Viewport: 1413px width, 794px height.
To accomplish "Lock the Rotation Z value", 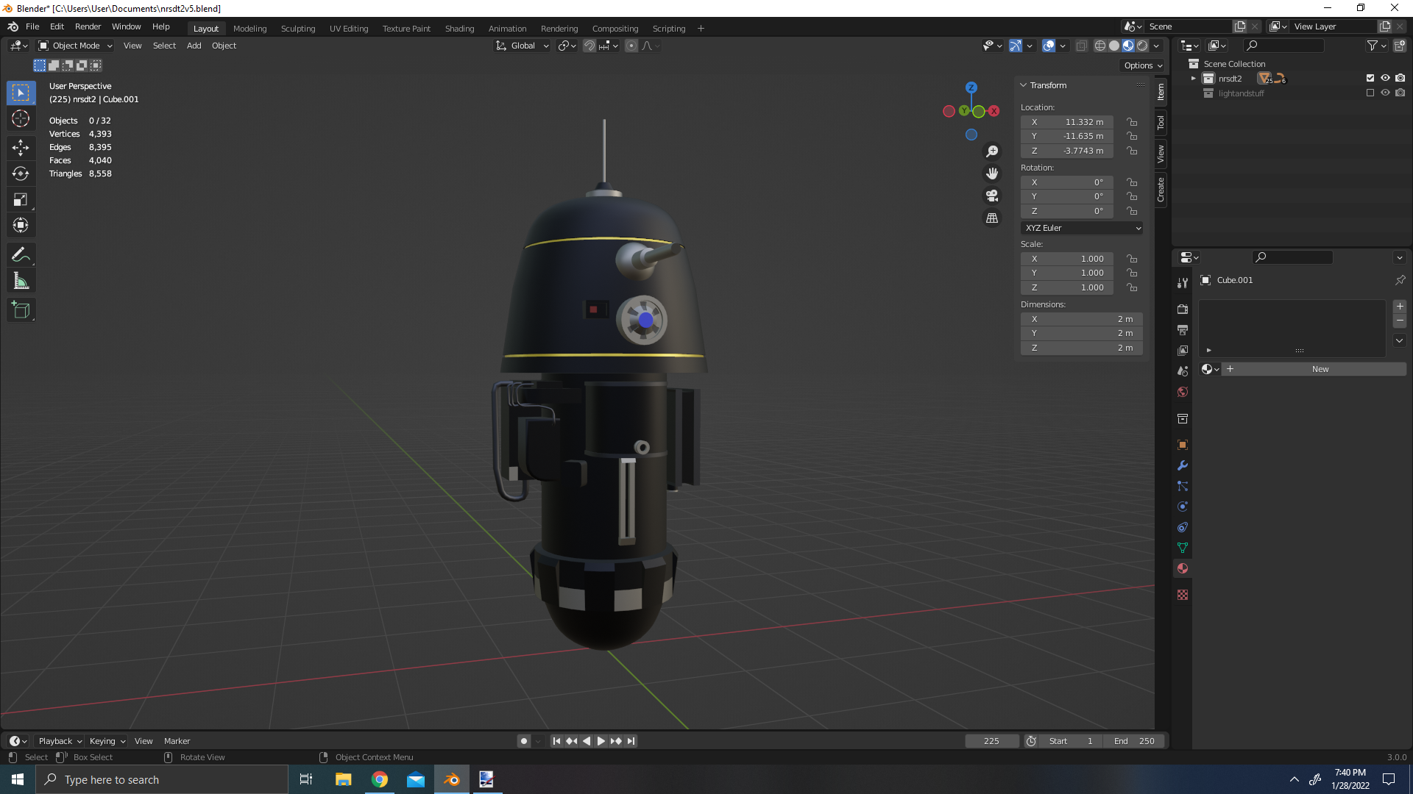I will click(1132, 211).
